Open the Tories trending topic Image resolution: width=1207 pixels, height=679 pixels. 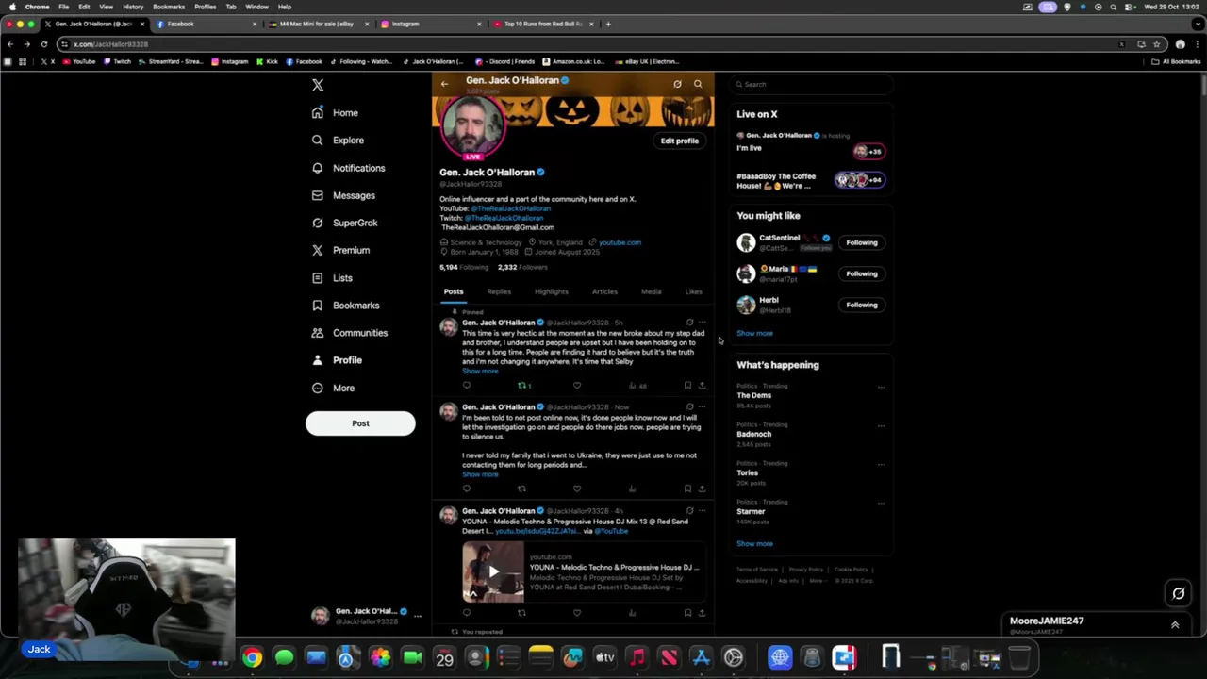747,472
